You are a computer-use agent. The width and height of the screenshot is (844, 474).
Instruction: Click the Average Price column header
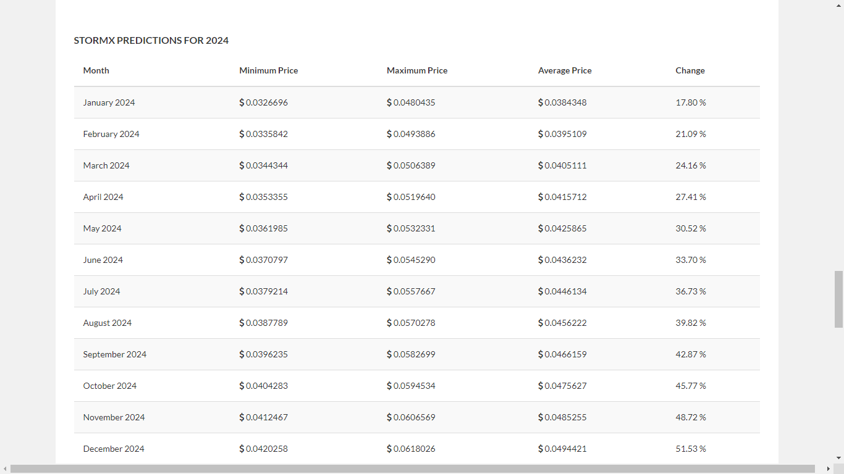[565, 71]
